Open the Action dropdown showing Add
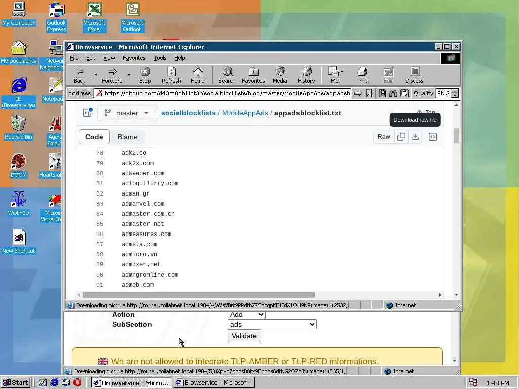 pyautogui.click(x=246, y=315)
